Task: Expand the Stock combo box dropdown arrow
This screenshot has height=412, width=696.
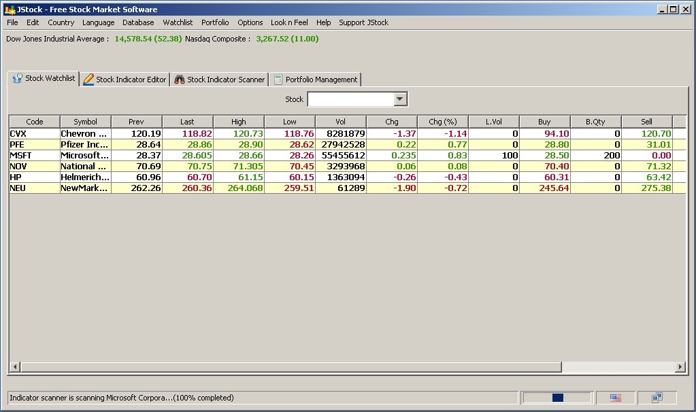Action: 400,99
